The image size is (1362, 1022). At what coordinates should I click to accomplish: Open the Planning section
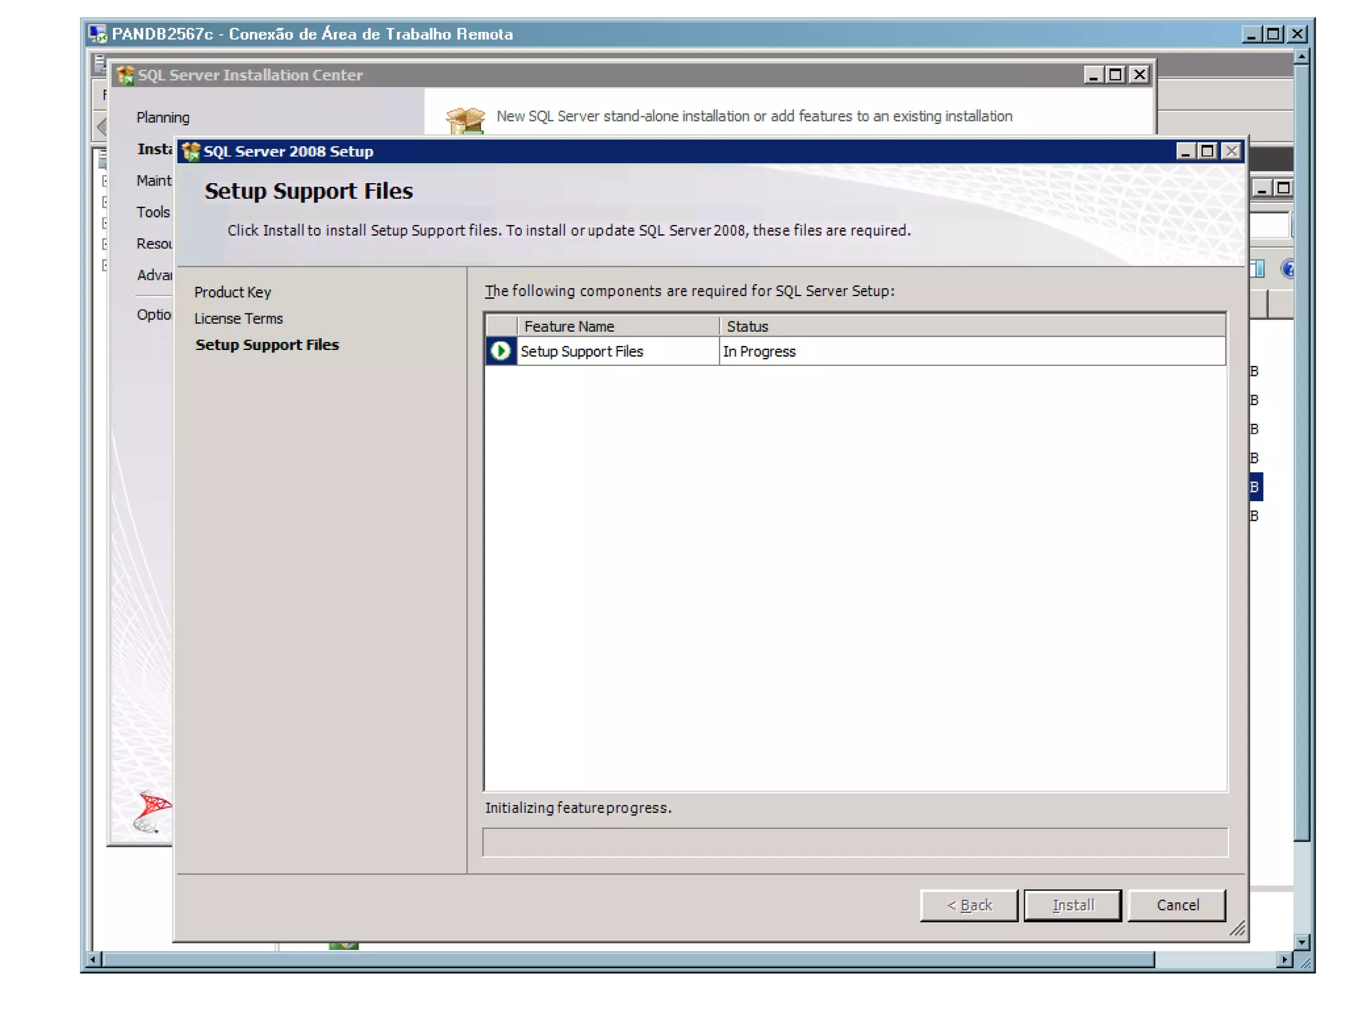pos(163,118)
